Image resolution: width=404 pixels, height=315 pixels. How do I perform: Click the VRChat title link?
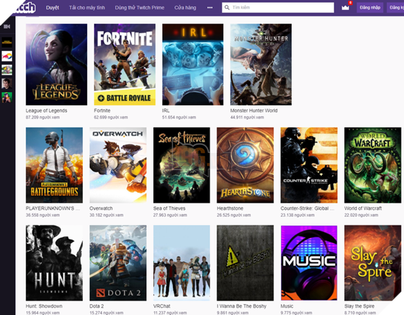162,306
